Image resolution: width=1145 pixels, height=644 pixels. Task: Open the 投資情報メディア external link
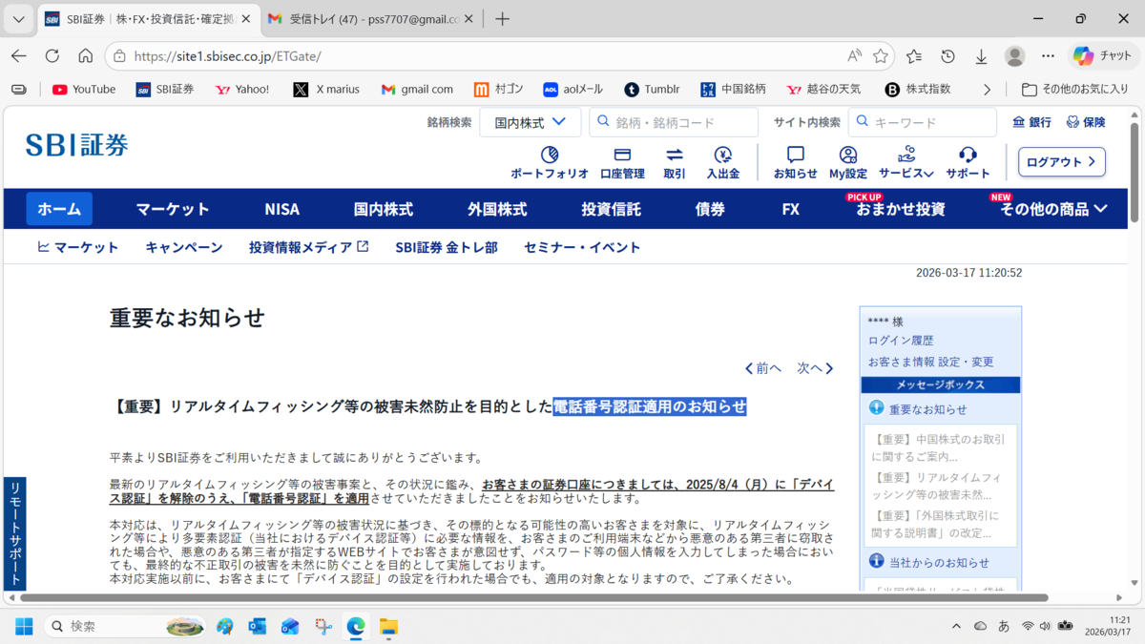[309, 247]
